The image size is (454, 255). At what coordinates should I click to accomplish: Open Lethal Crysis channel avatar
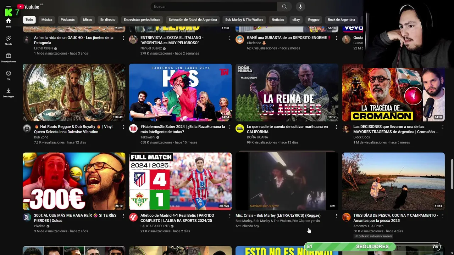(x=27, y=39)
